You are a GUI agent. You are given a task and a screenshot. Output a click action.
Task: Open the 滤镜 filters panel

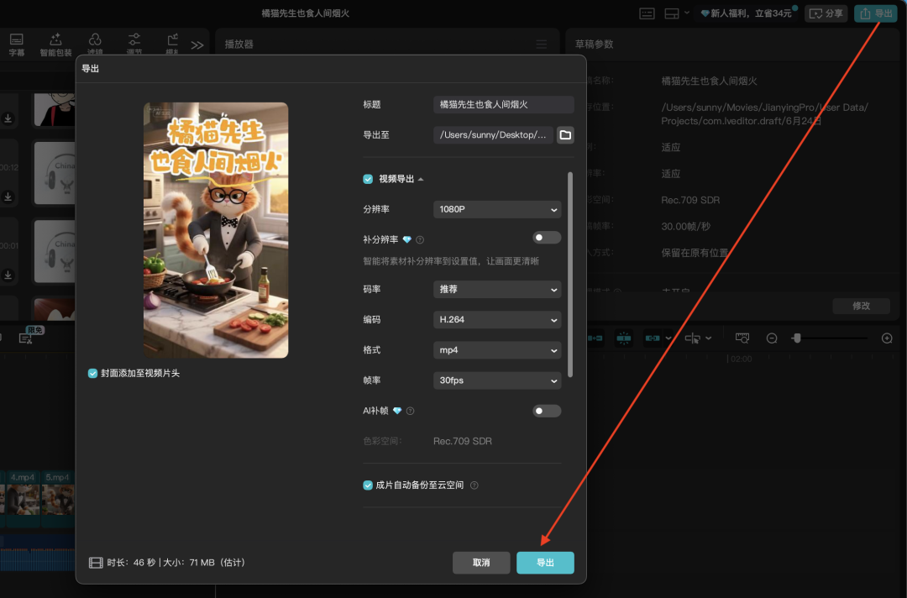pyautogui.click(x=95, y=44)
